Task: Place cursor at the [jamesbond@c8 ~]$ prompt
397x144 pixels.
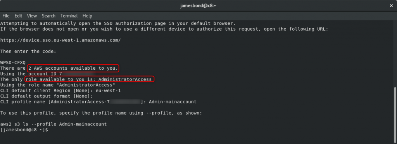Action: click(24, 130)
